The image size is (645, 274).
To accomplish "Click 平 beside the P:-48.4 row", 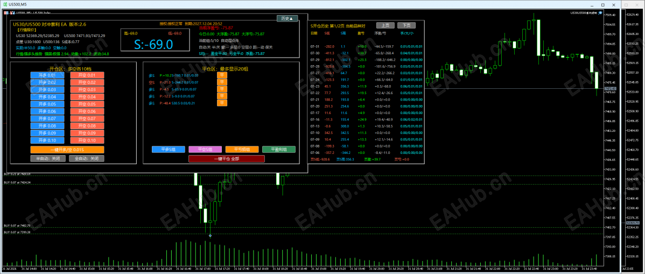I will (222, 103).
